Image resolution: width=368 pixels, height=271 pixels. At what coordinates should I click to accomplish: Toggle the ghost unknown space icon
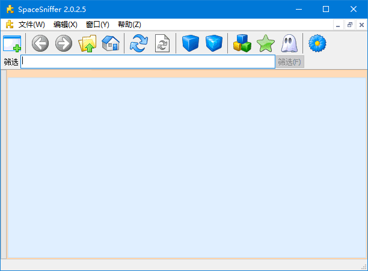coord(289,44)
